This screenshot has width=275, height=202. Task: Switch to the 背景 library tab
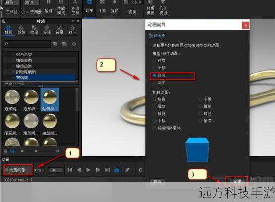pos(59,30)
